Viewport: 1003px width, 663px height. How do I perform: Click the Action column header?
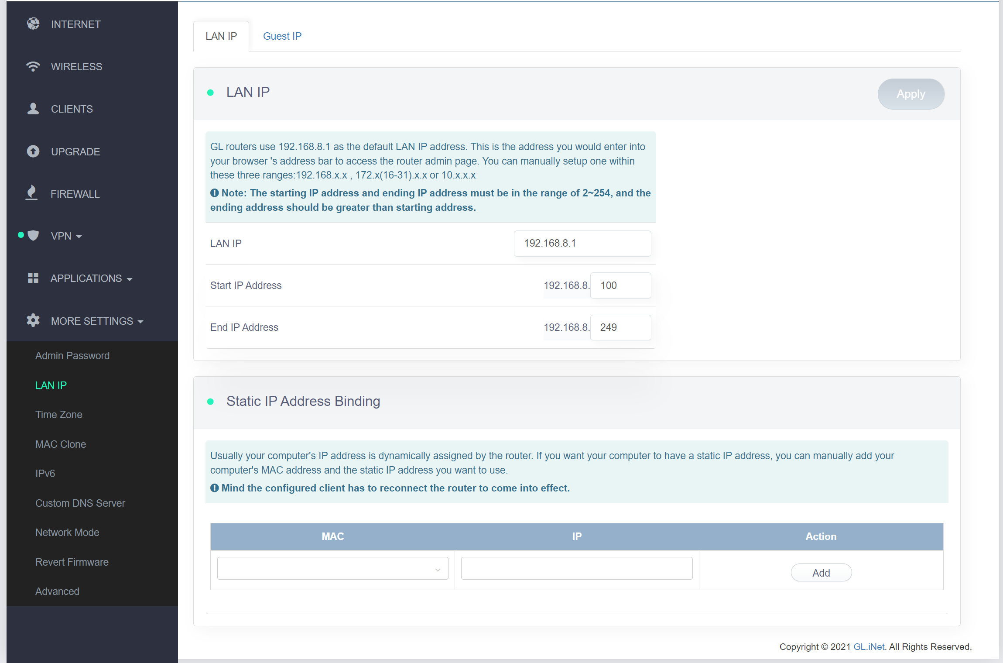(821, 536)
